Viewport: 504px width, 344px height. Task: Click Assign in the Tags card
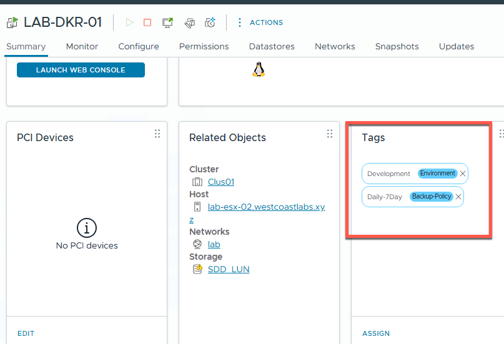[x=376, y=333]
